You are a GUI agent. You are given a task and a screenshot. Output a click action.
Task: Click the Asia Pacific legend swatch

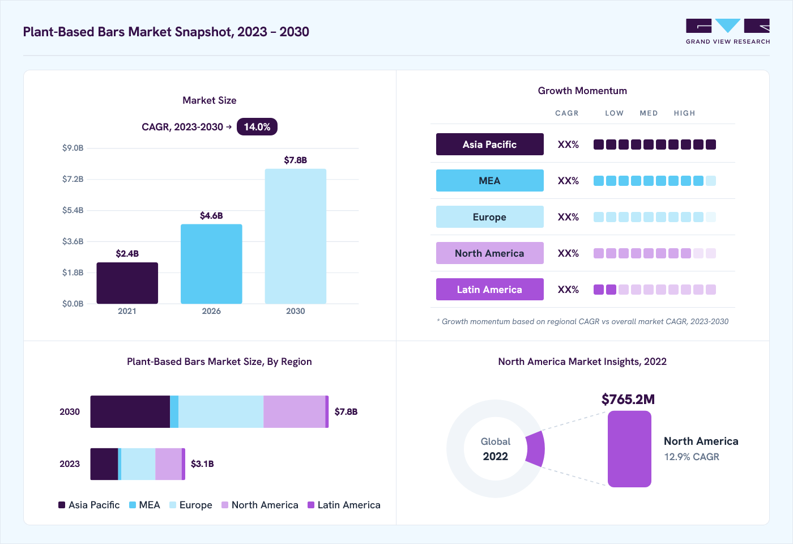coord(62,505)
